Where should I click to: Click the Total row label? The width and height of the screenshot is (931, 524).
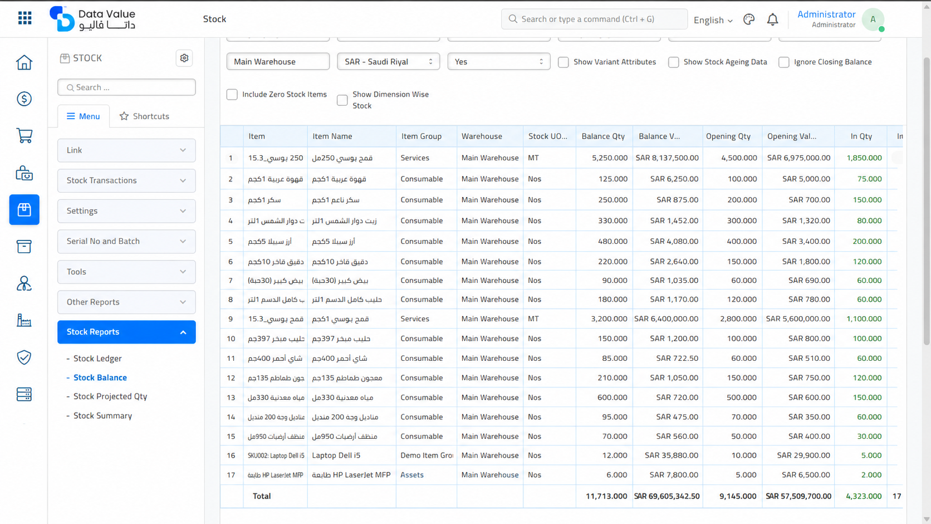[x=262, y=496]
